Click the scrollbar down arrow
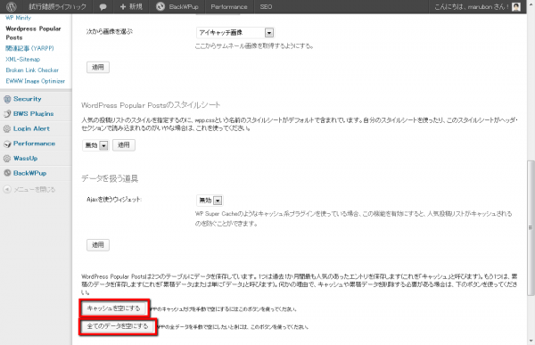 click(531, 341)
